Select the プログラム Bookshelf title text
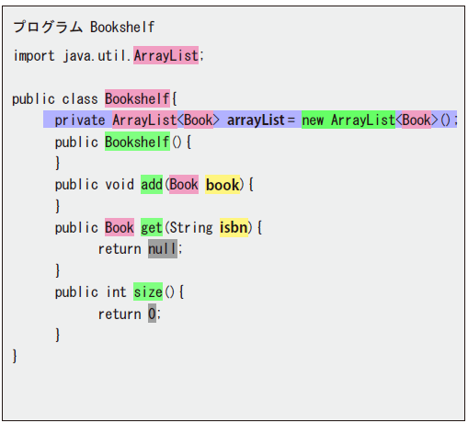Screen dimensions: 468x423 coord(84,27)
